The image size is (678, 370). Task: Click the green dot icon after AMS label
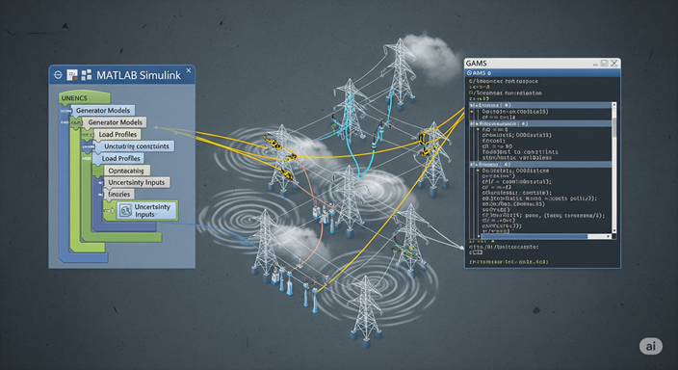[489, 73]
